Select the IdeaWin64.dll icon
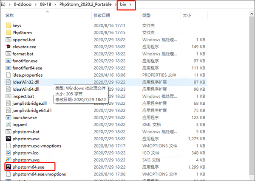Image resolution: width=255 pixels, height=181 pixels. 8,89
